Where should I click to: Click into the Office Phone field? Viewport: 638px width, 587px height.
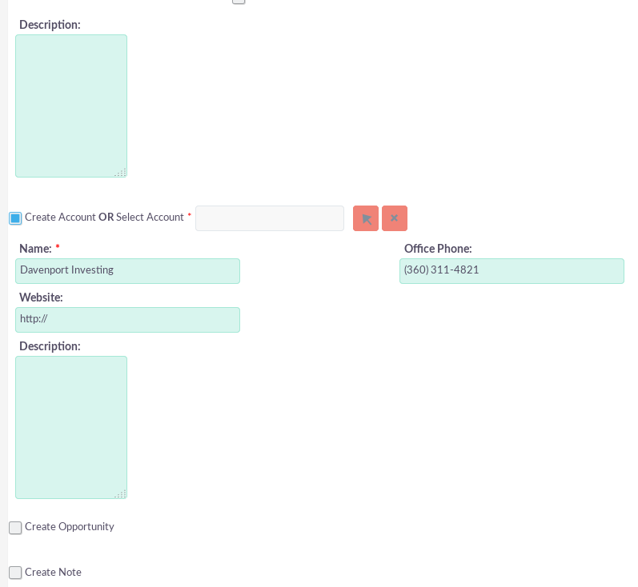tap(512, 271)
